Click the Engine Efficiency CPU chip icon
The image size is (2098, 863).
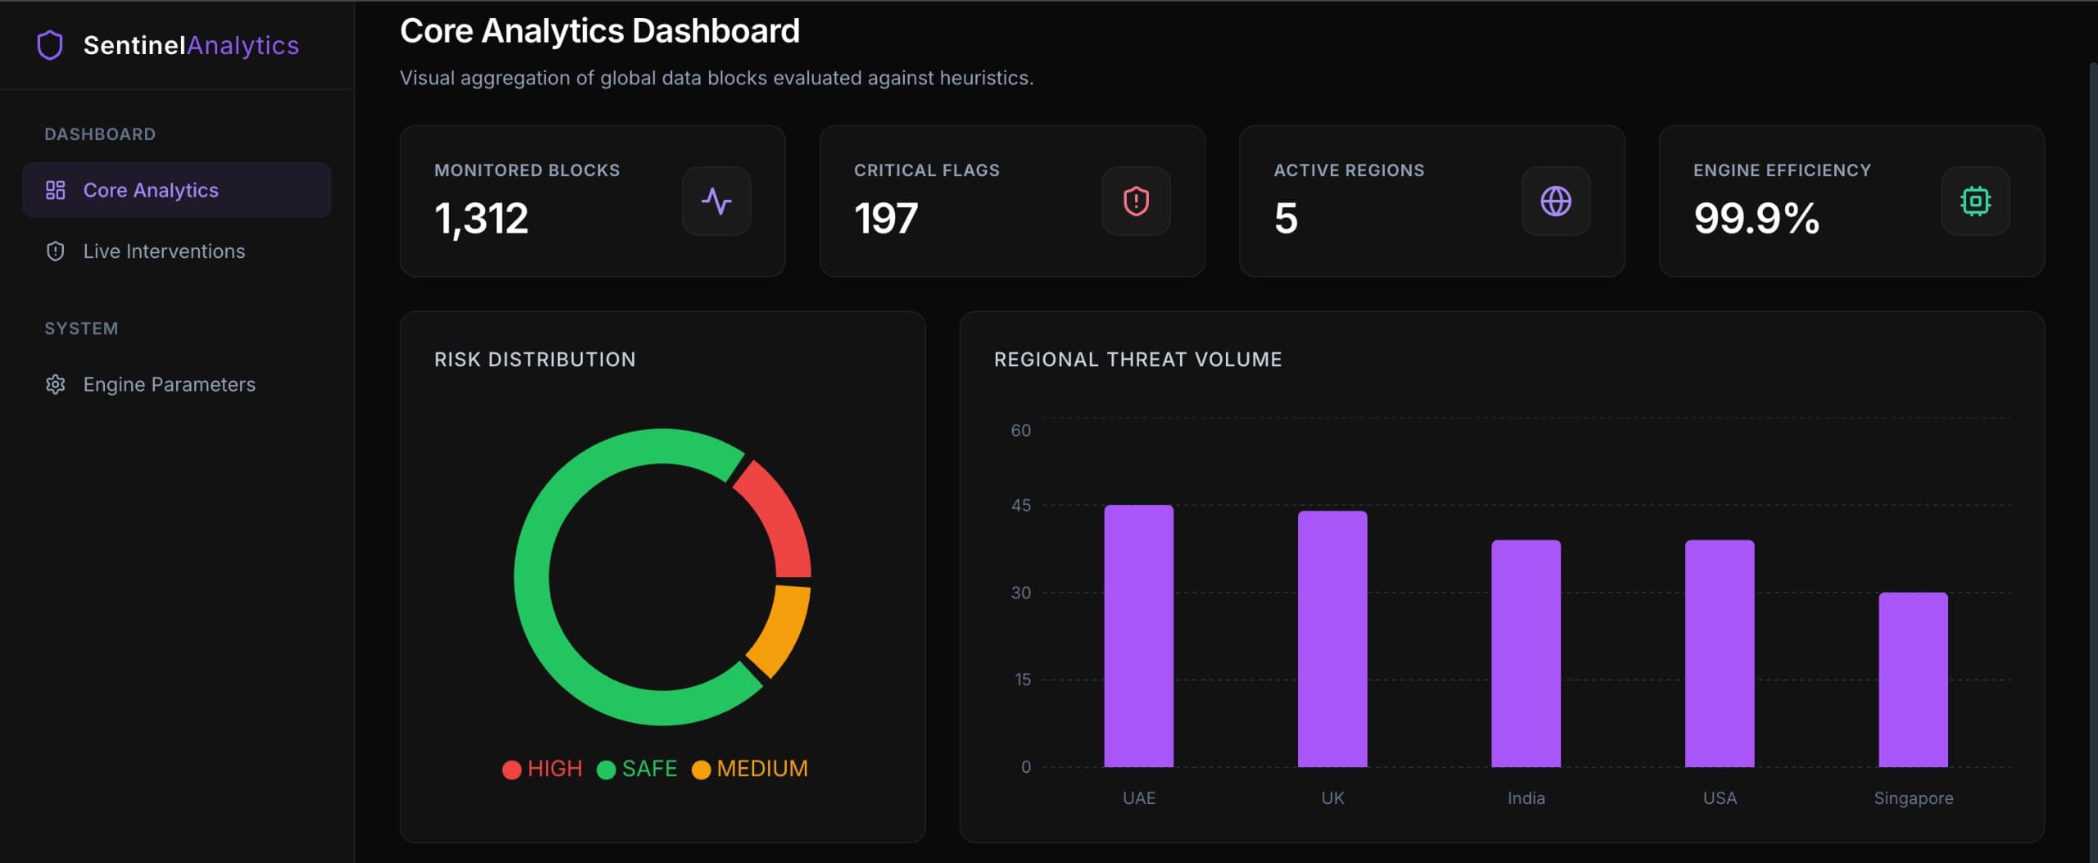1975,202
